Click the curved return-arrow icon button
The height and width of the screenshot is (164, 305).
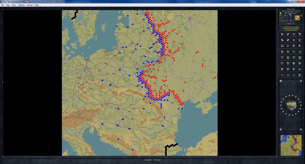pos(300,40)
